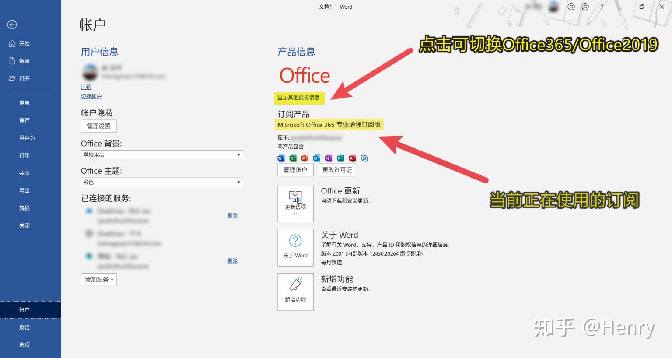Click the user avatar under 用户信息

tap(90, 72)
